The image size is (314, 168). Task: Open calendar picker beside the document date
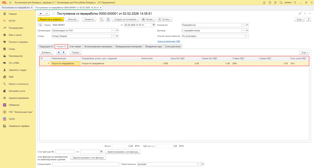154,25
